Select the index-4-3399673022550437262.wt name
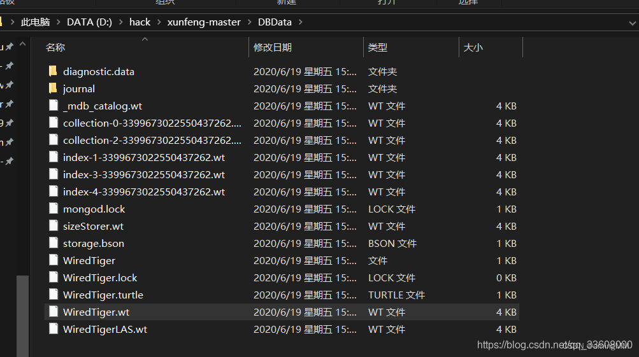 tap(144, 192)
